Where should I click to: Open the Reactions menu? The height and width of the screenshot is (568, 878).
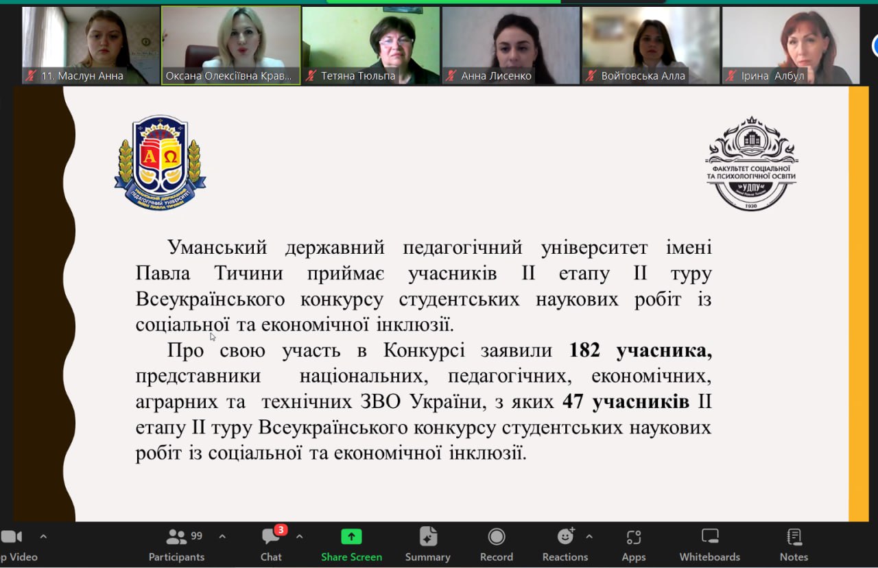565,545
